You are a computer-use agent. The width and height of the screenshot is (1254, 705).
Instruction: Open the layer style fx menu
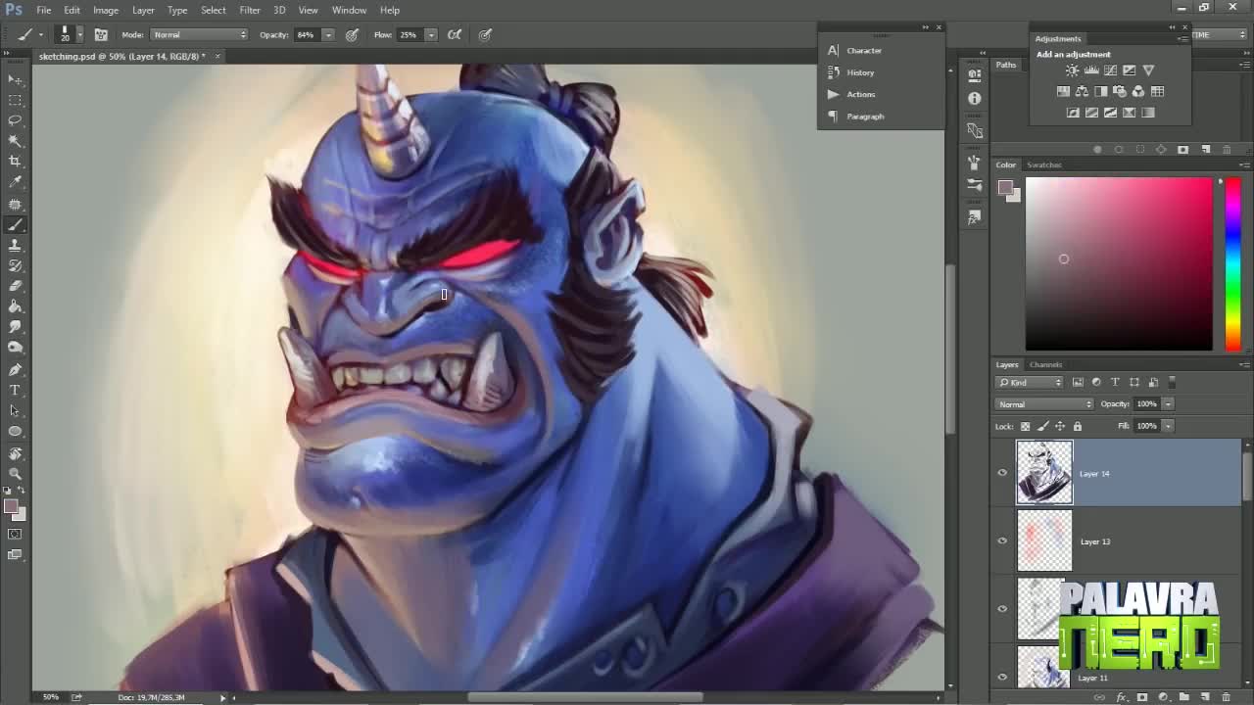pyautogui.click(x=1122, y=697)
